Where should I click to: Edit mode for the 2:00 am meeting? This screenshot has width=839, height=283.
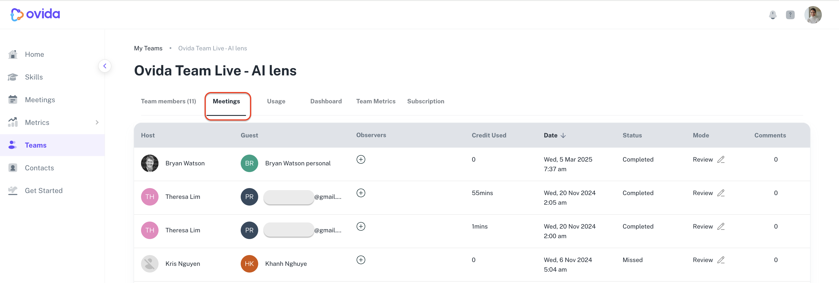(x=721, y=227)
